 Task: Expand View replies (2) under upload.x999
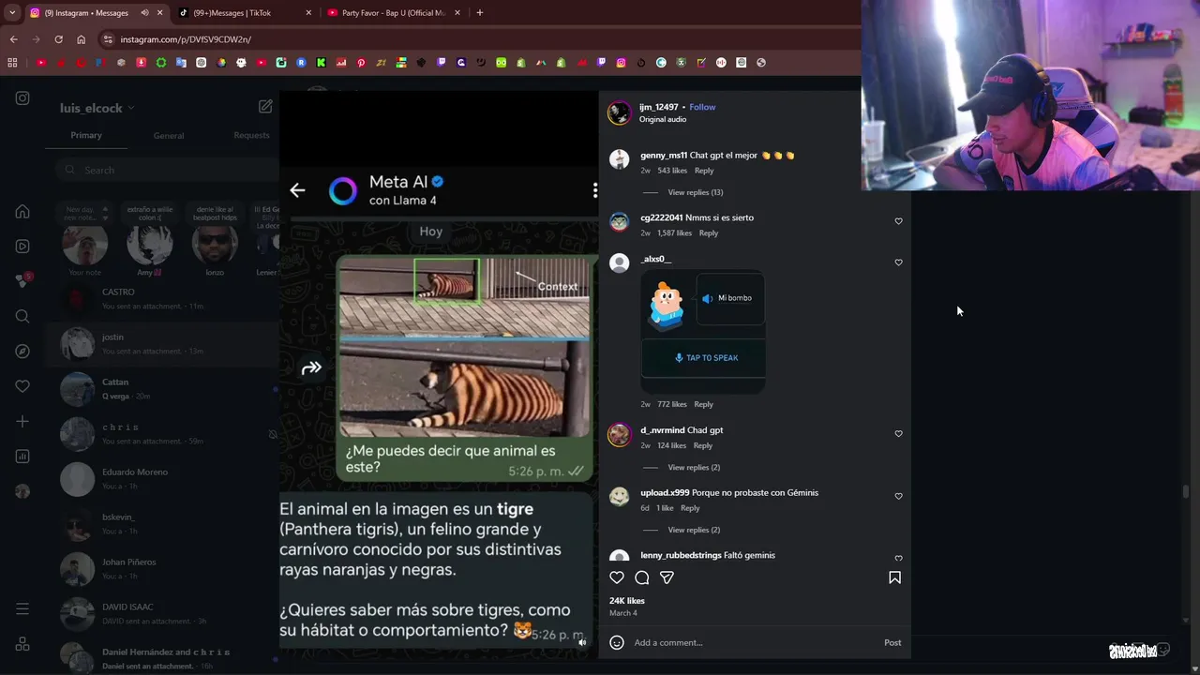click(694, 530)
